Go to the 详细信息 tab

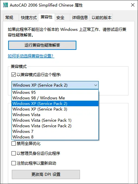[x=80, y=18]
